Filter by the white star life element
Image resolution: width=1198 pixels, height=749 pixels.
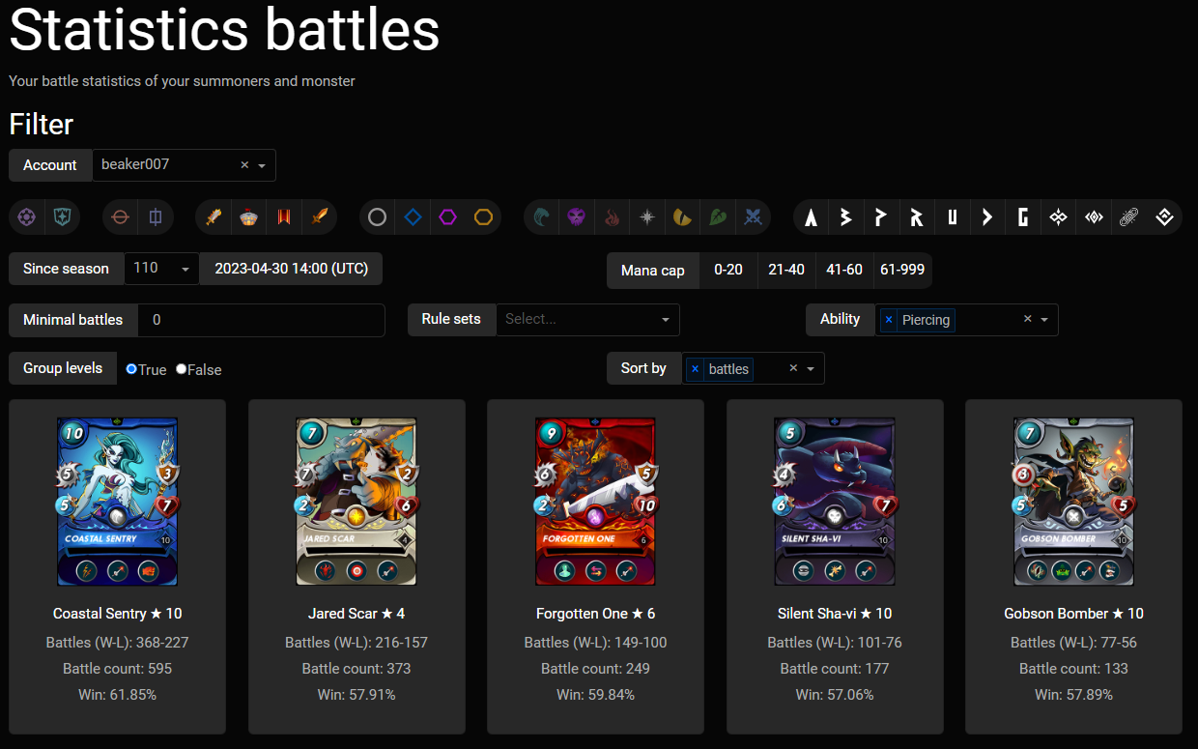point(647,217)
